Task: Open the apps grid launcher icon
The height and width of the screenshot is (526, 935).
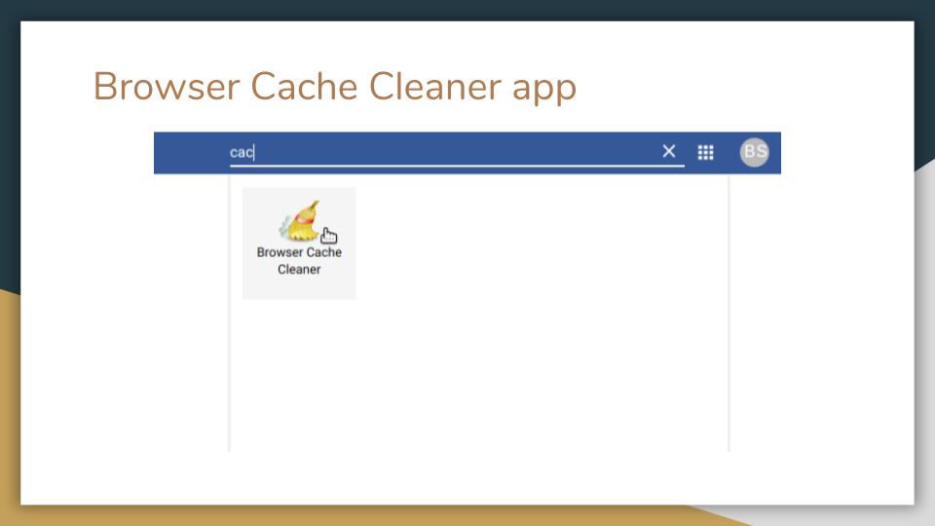Action: 705,153
